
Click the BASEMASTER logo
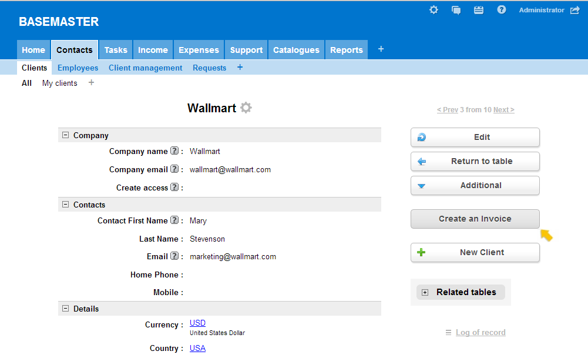(x=59, y=22)
